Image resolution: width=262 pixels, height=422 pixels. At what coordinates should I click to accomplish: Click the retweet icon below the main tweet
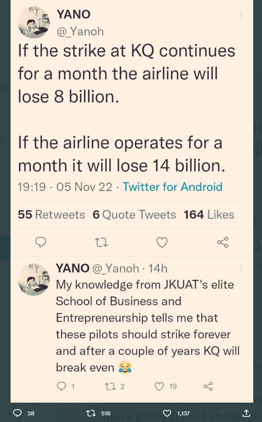102,242
